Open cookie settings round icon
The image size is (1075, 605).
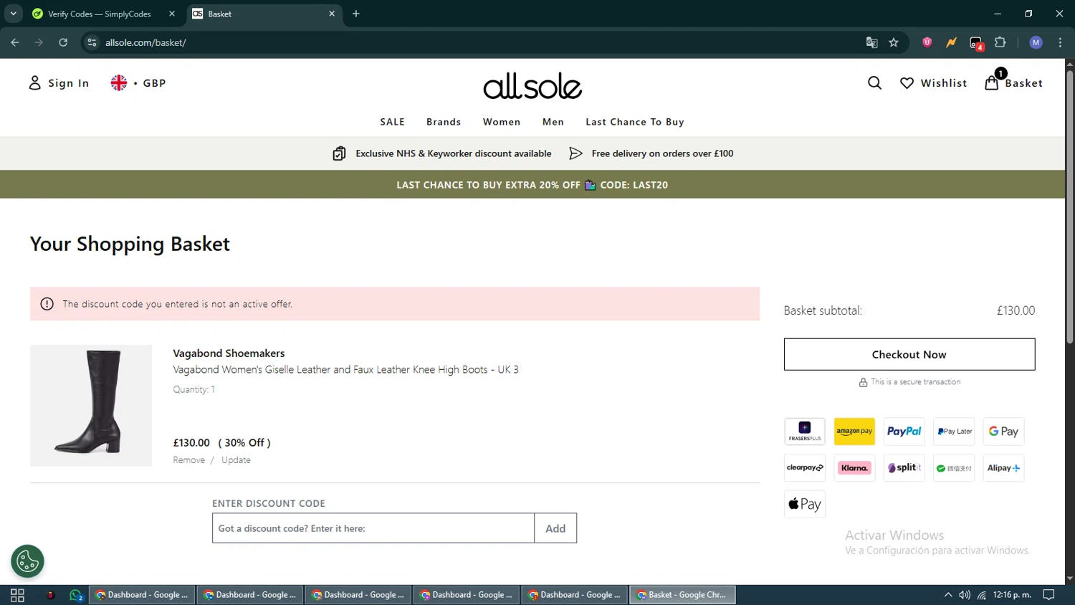point(27,561)
